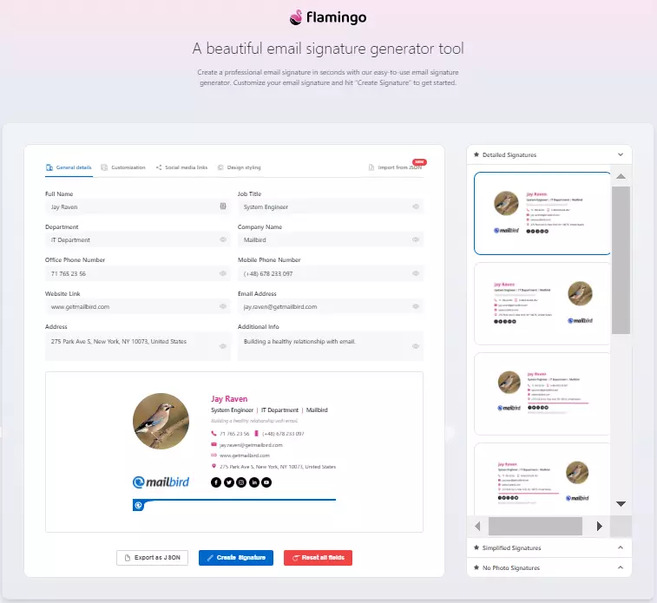Image resolution: width=657 pixels, height=603 pixels.
Task: Open the Social media links tab
Action: [x=181, y=167]
